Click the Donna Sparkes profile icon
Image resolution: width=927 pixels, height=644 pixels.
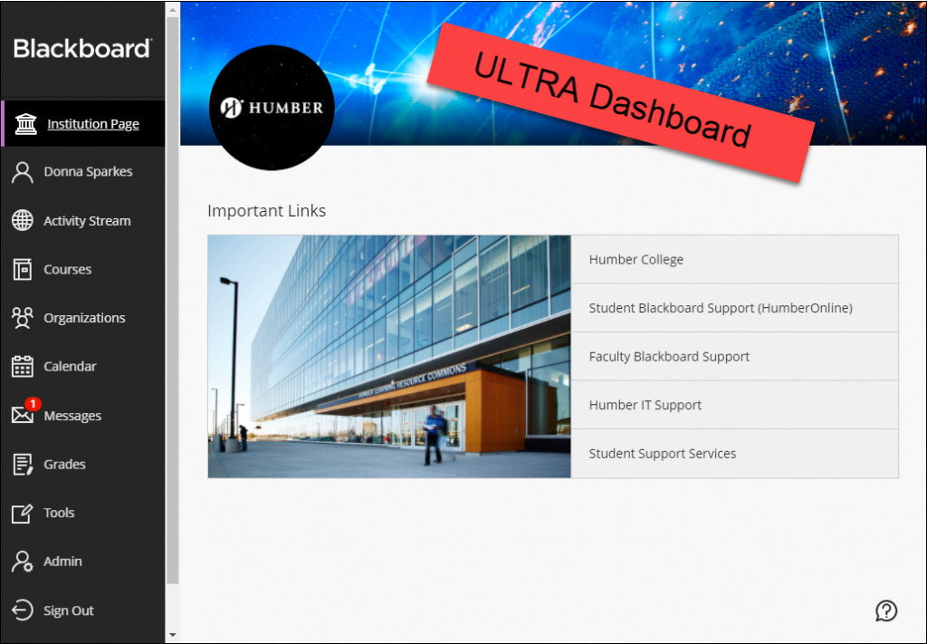(x=23, y=172)
